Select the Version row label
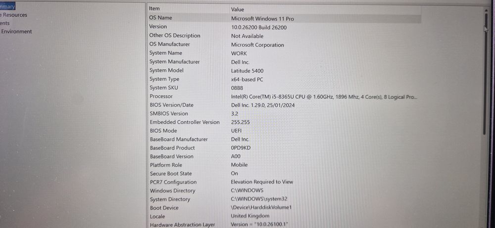This screenshot has height=228, width=495. [158, 27]
